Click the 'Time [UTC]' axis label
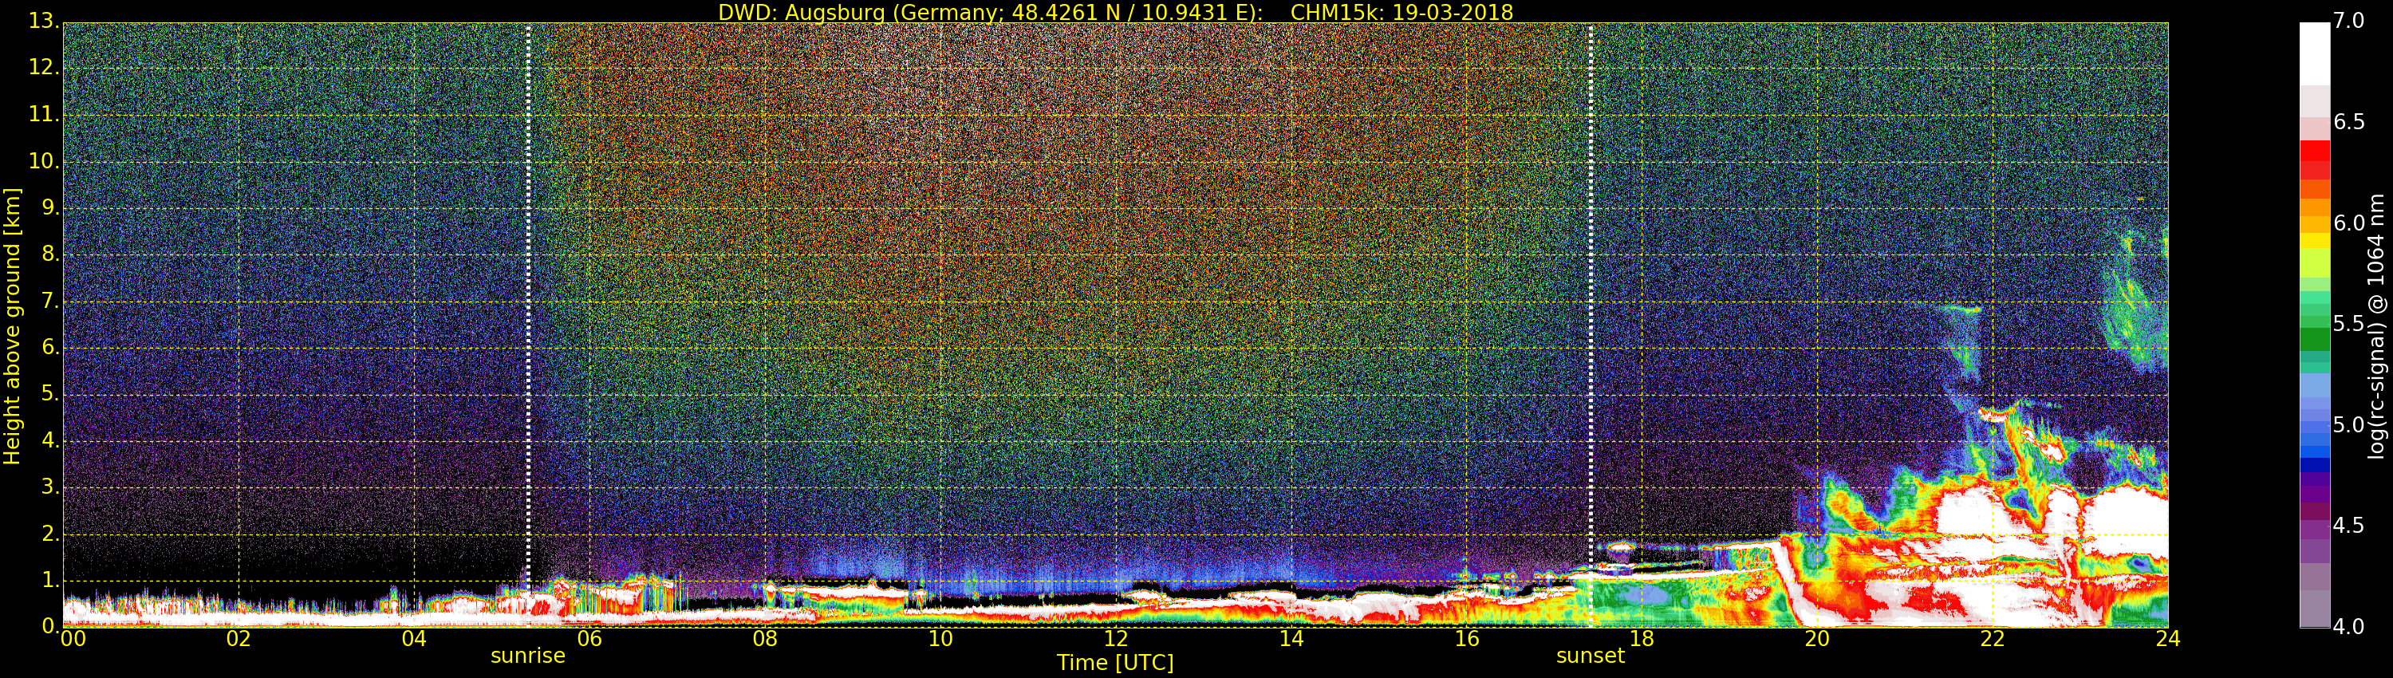The width and height of the screenshot is (2393, 678). coord(1115,663)
